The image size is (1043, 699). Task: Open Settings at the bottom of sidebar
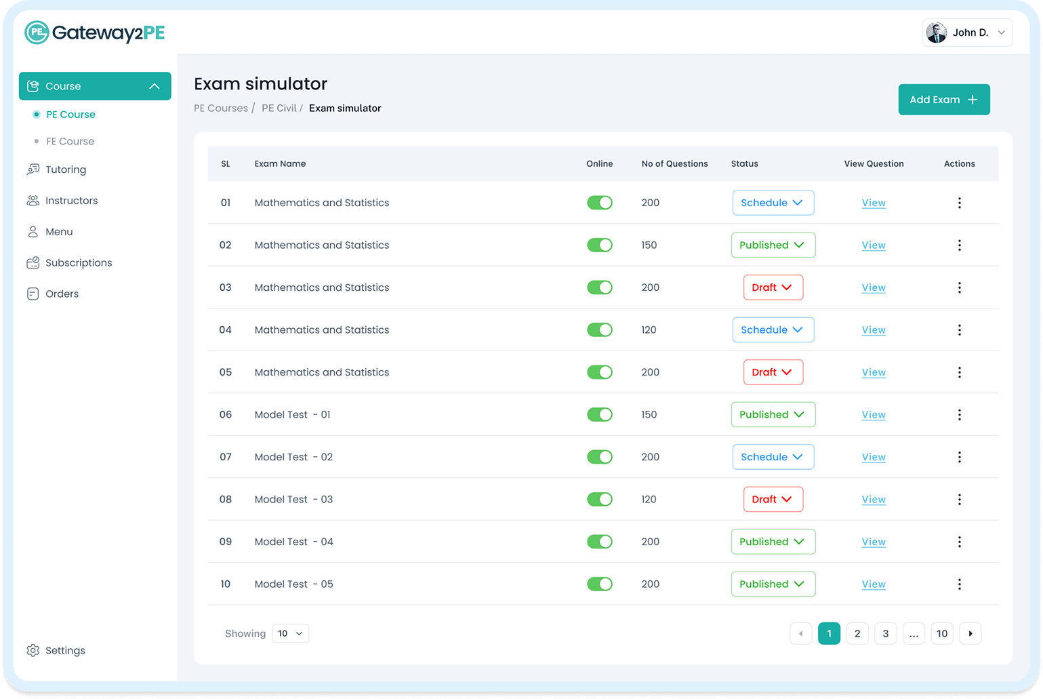click(65, 650)
